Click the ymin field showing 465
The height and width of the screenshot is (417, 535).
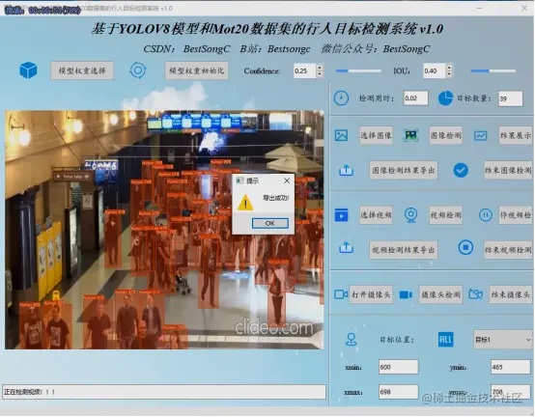pos(510,367)
